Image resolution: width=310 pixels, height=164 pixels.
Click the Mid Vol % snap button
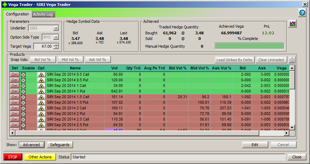pyautogui.click(x=70, y=60)
